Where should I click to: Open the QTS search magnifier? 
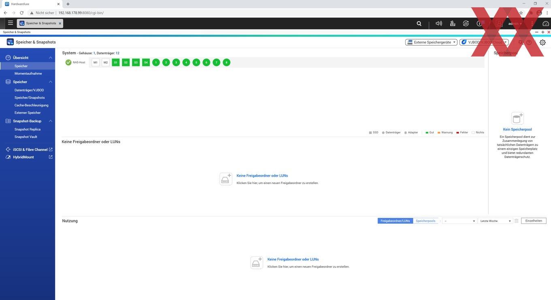point(419,23)
